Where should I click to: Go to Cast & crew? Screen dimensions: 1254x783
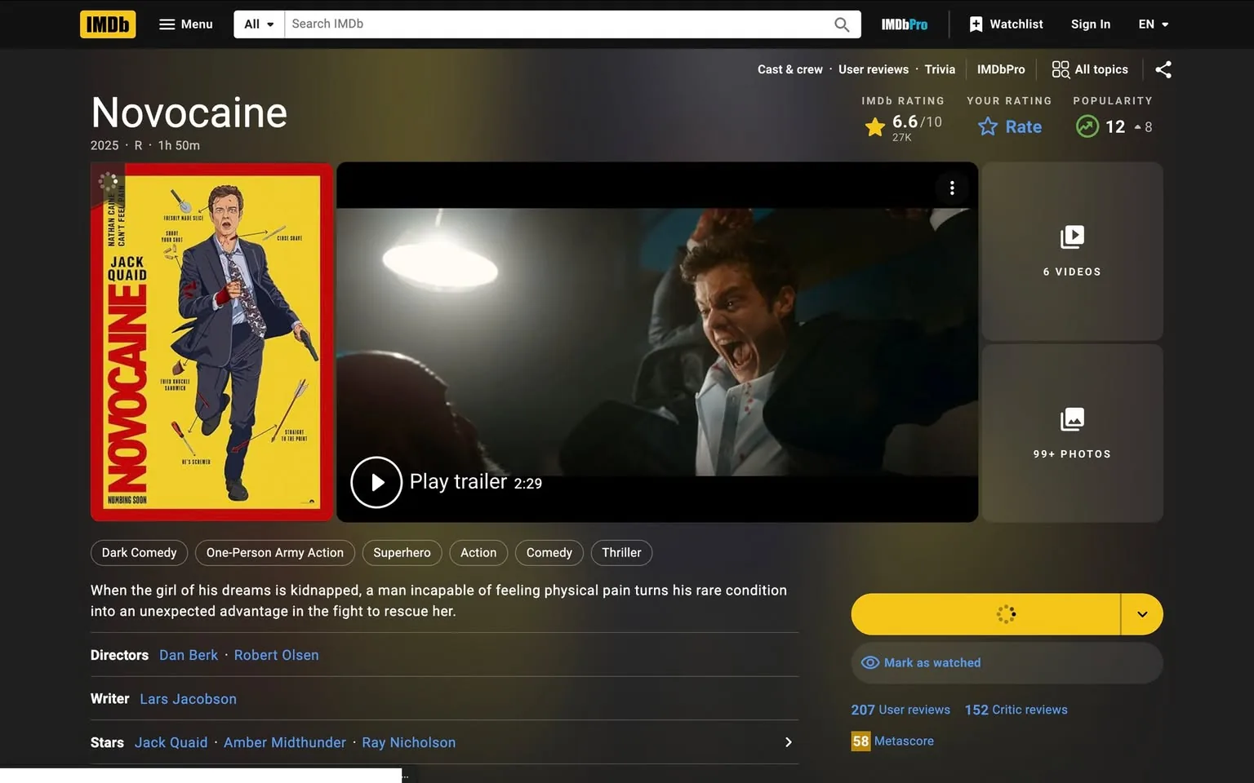789,69
